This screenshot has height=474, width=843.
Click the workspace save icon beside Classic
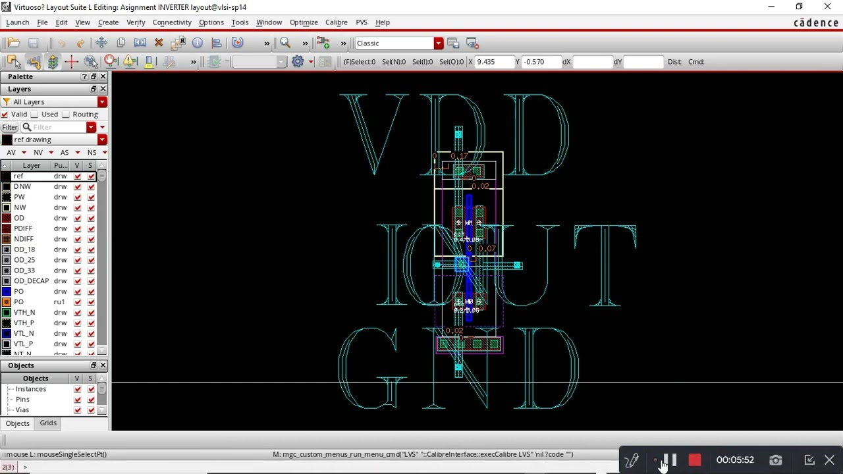point(453,43)
